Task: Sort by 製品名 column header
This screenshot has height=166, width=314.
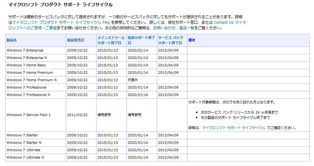Action: pyautogui.click(x=12, y=40)
